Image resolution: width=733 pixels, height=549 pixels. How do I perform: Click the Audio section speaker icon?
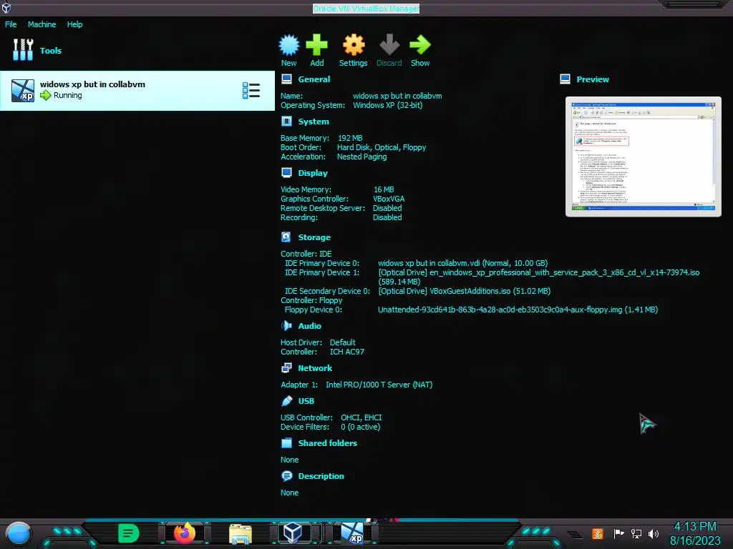(x=286, y=326)
